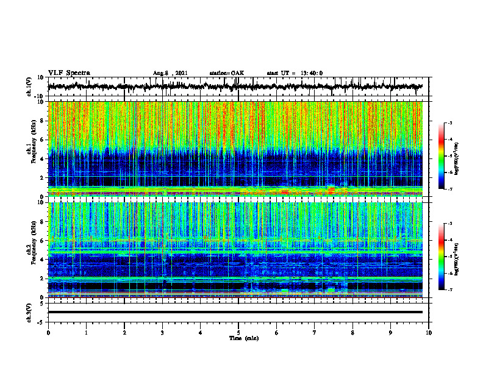Select the ch.1 voltage waveform trace panel
Image resolution: width=483 pixels, height=373 pixels.
(238, 87)
